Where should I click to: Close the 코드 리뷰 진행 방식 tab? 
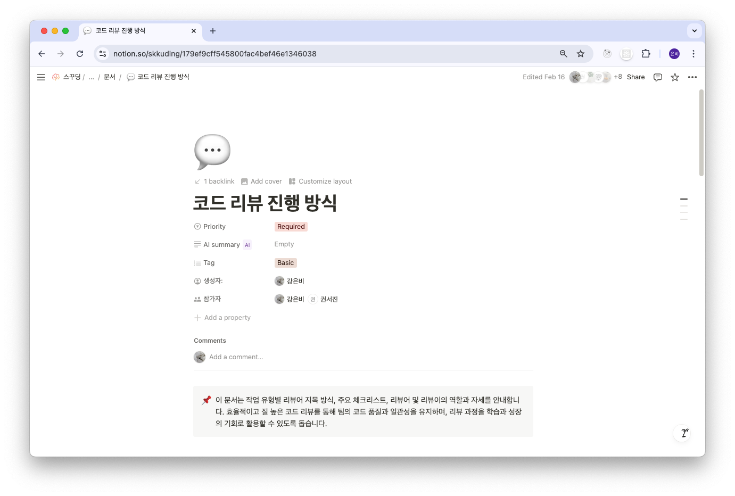(194, 31)
